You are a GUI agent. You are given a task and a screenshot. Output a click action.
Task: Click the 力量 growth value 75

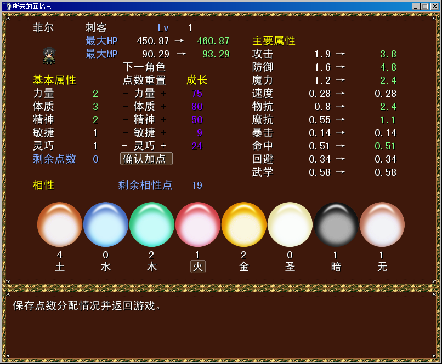(197, 94)
